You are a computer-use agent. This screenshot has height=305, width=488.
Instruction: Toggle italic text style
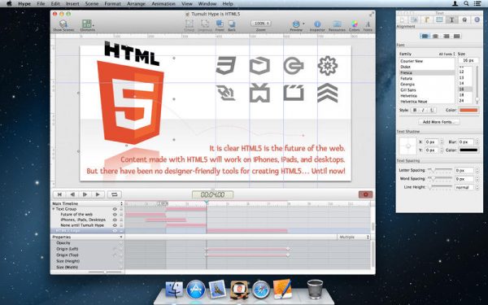[x=423, y=110]
